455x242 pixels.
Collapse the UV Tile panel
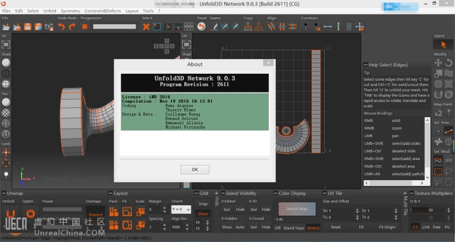click(325, 193)
